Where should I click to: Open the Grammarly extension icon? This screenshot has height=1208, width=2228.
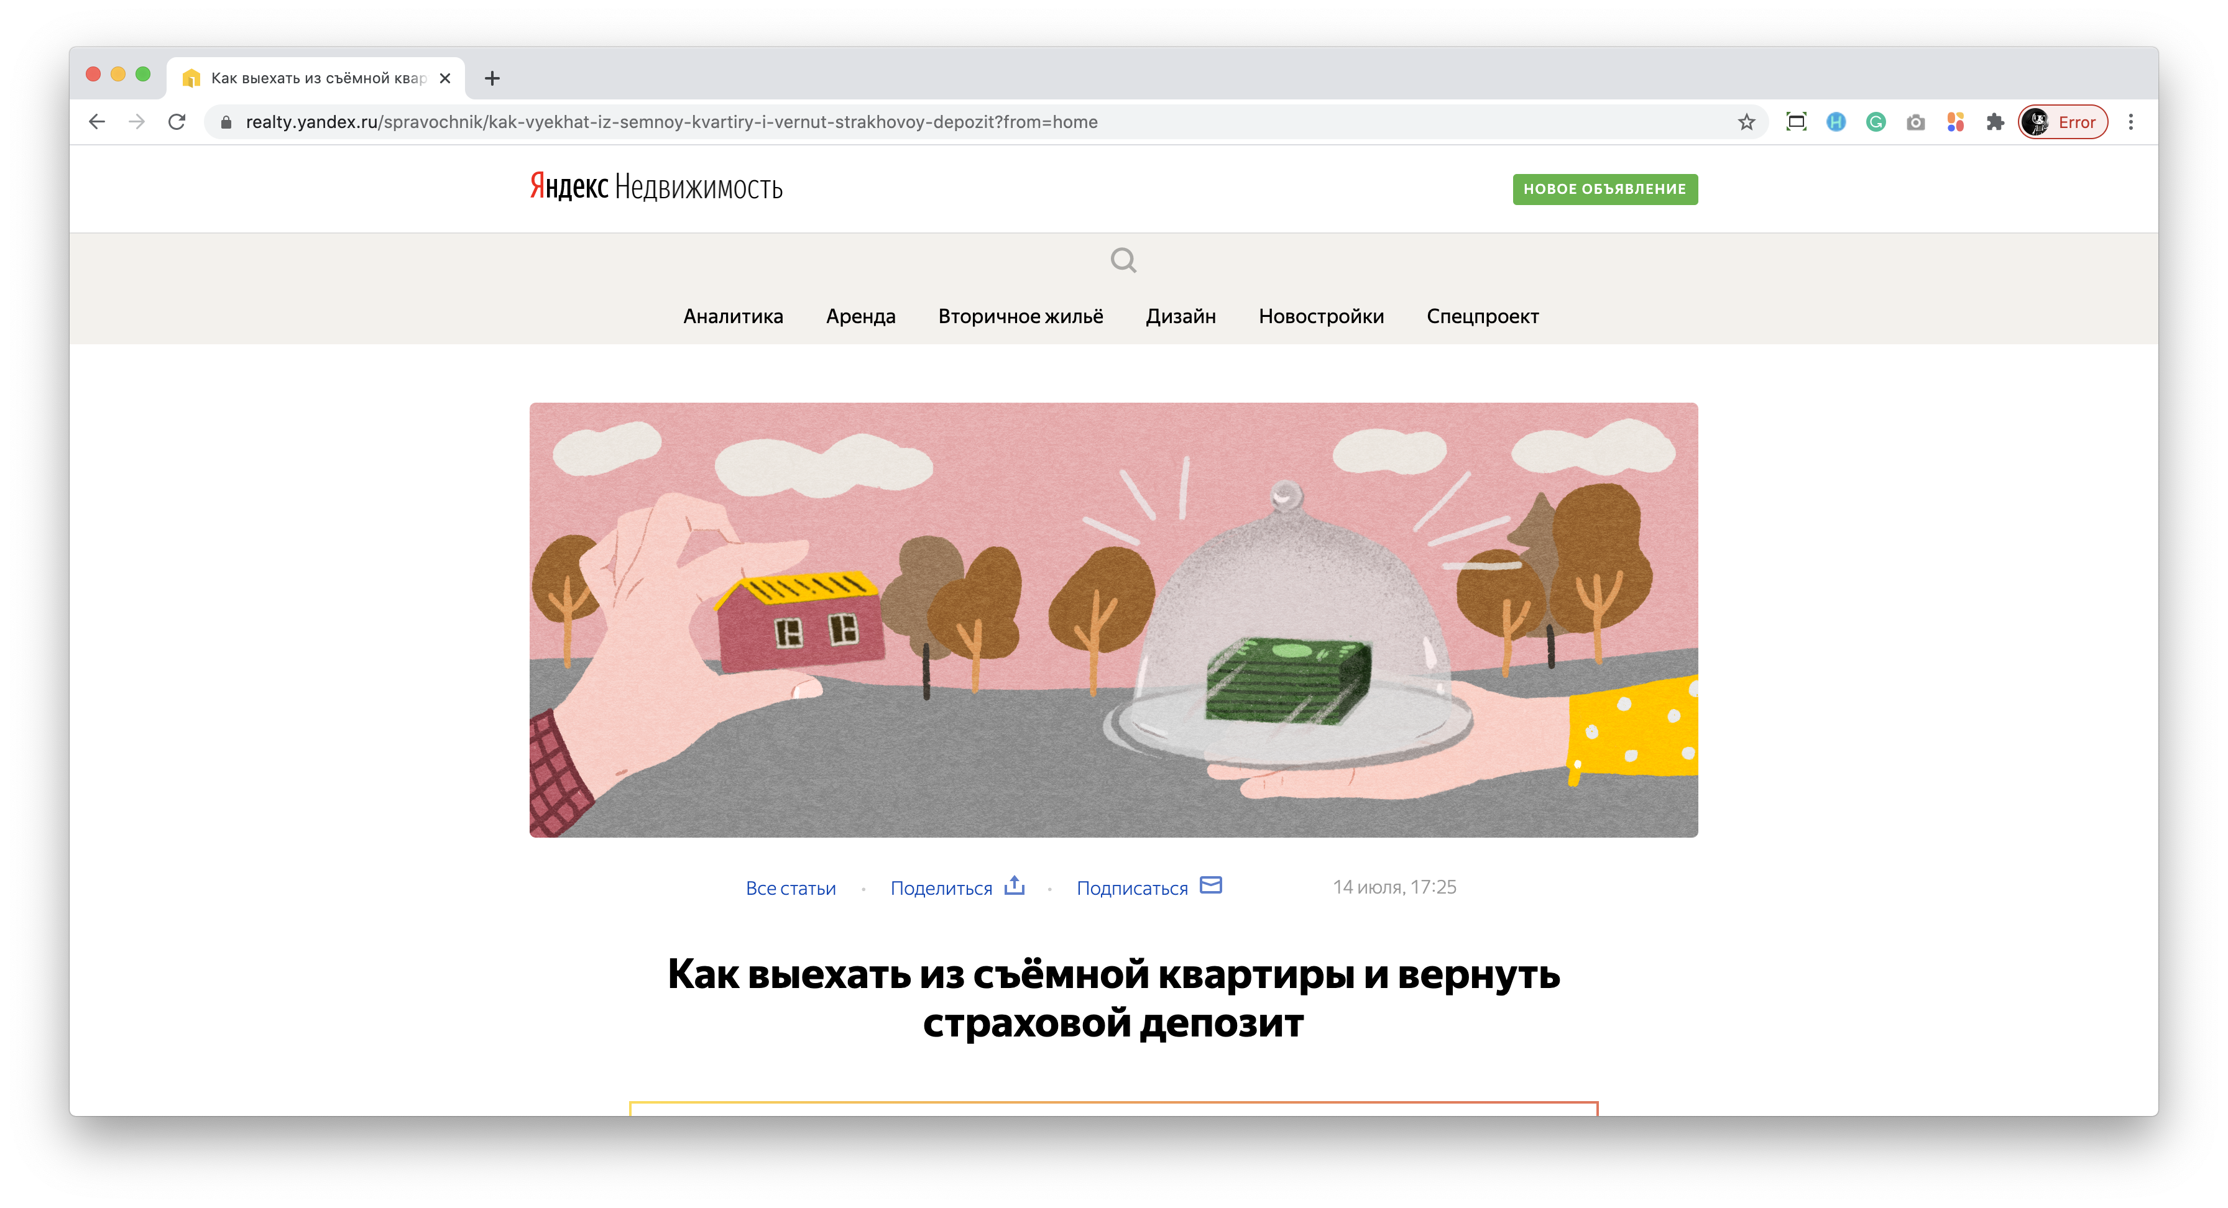pyautogui.click(x=1875, y=122)
